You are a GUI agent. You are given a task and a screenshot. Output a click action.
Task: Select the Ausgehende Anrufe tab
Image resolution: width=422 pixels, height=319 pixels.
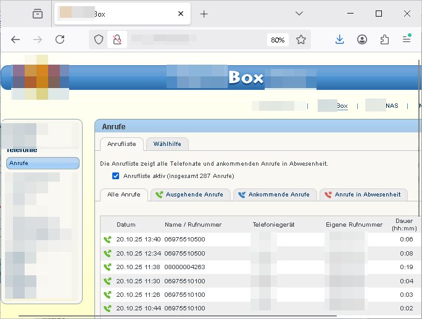(189, 195)
